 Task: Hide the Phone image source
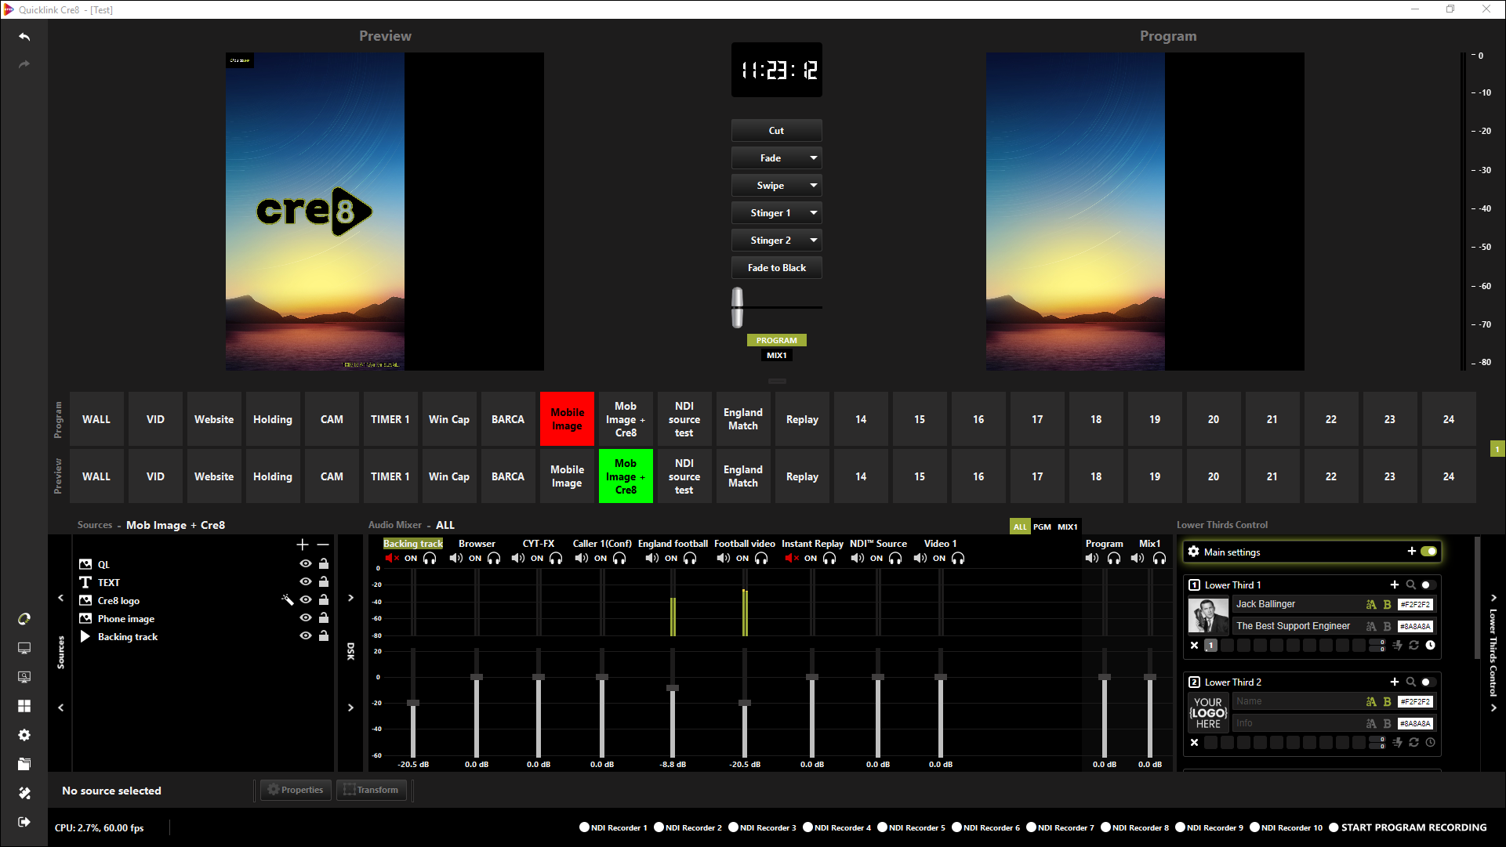pyautogui.click(x=306, y=618)
